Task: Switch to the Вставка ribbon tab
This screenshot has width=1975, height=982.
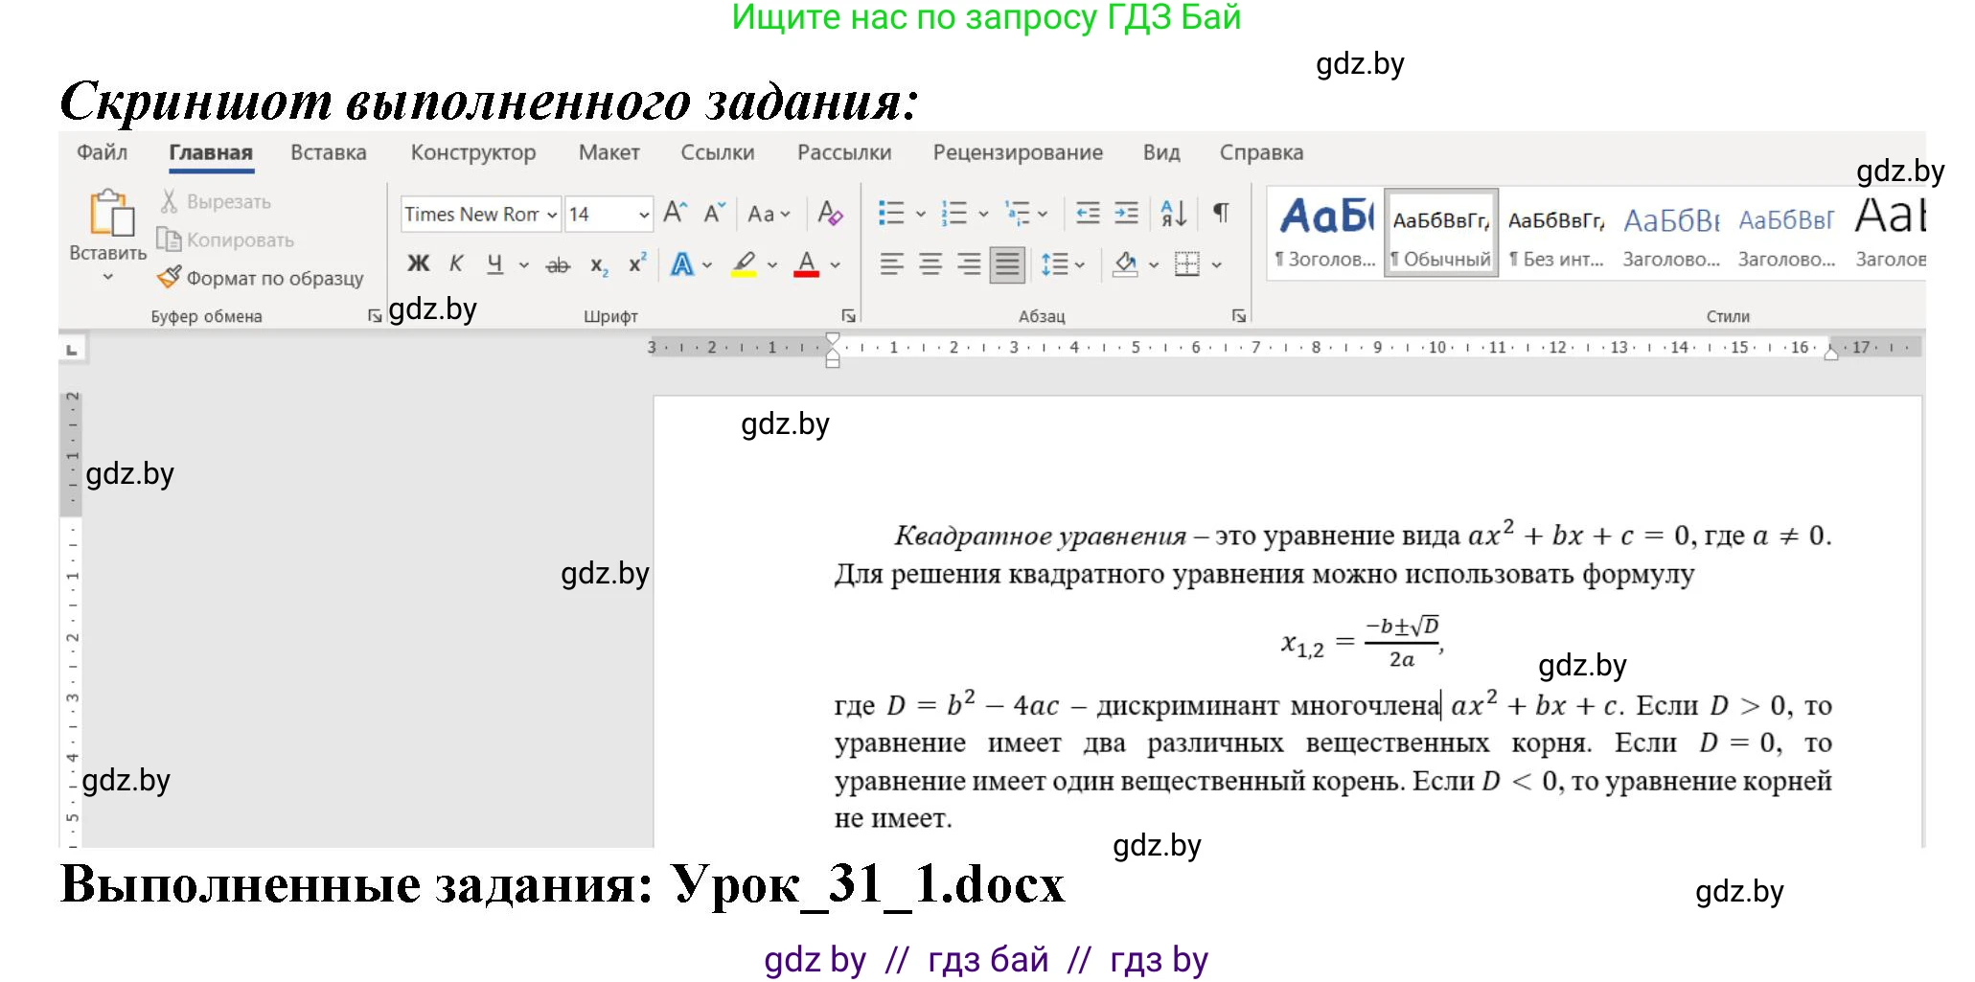Action: pyautogui.click(x=327, y=152)
